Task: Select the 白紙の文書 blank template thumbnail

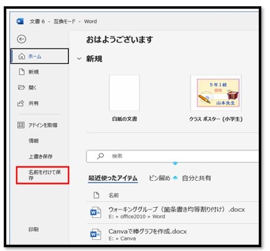Action: [125, 93]
